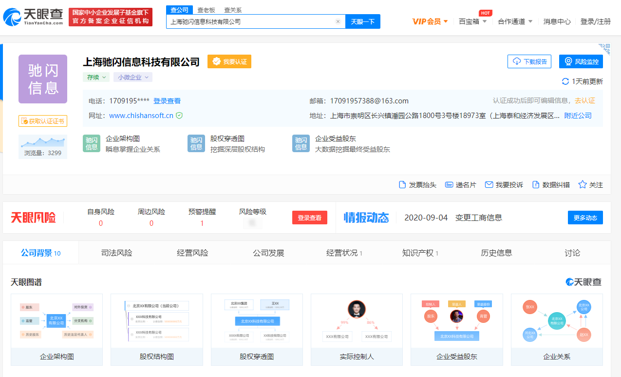
Task: Click the 附近公司 link
Action: [578, 116]
